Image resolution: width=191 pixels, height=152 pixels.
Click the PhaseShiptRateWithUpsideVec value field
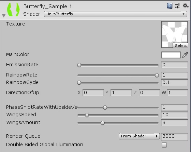tap(174, 107)
